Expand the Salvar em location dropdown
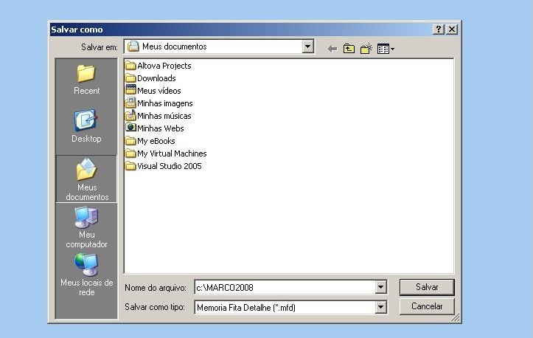 pos(308,46)
